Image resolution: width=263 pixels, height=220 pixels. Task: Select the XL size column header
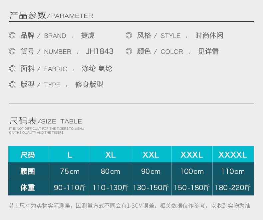(x=110, y=155)
